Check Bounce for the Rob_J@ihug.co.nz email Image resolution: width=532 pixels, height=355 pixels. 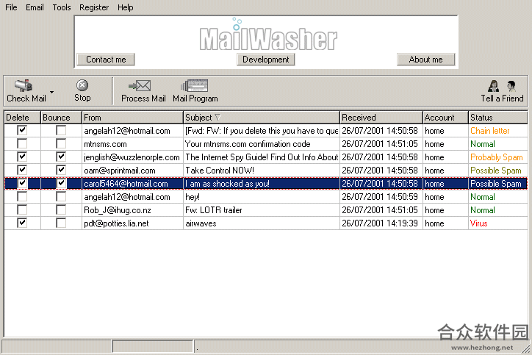[61, 209]
